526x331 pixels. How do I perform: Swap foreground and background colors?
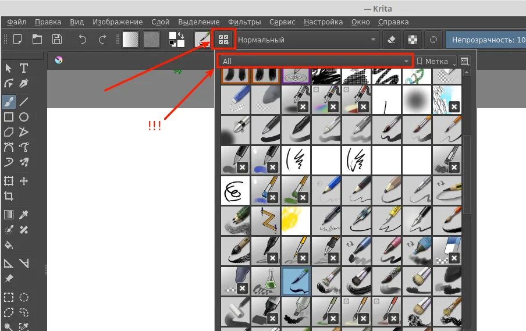(181, 35)
